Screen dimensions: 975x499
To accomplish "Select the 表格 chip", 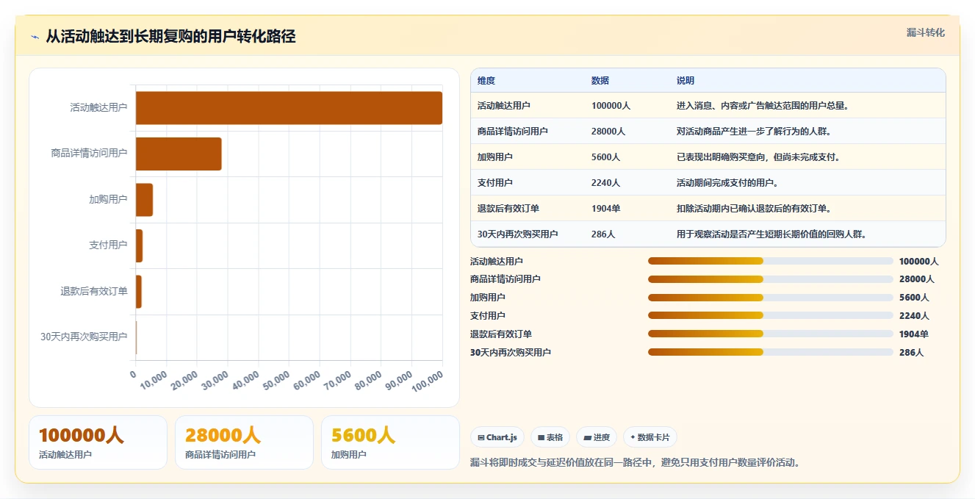I will click(550, 437).
